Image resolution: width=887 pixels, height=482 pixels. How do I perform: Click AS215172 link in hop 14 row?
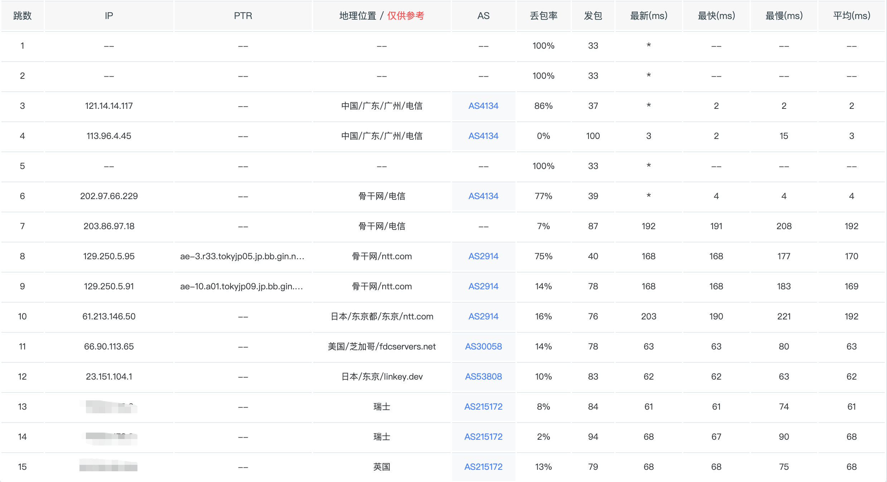(483, 437)
